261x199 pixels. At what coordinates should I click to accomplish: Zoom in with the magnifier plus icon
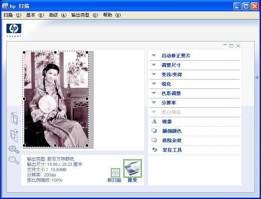pyautogui.click(x=14, y=149)
